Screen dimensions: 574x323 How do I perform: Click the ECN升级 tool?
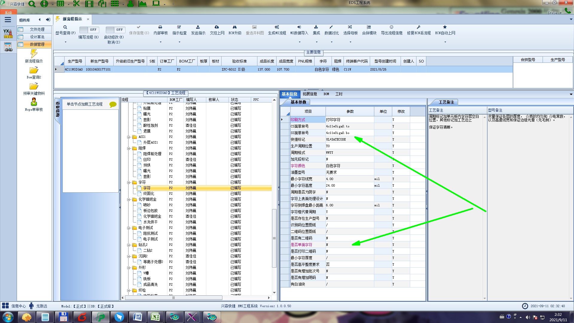(235, 30)
